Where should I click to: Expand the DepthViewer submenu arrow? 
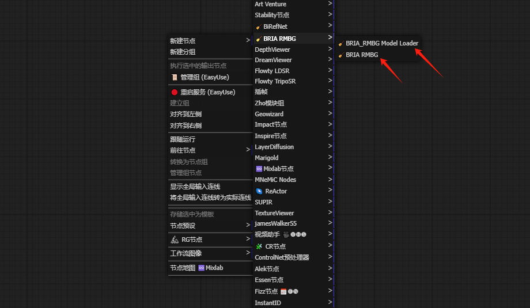coord(330,49)
